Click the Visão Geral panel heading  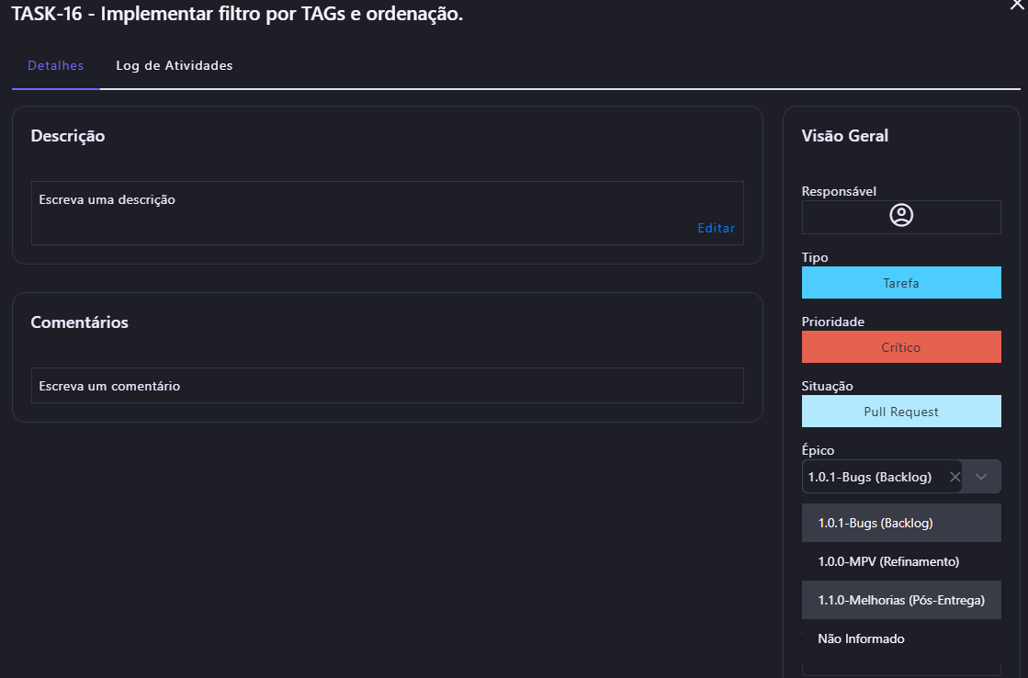(x=844, y=136)
